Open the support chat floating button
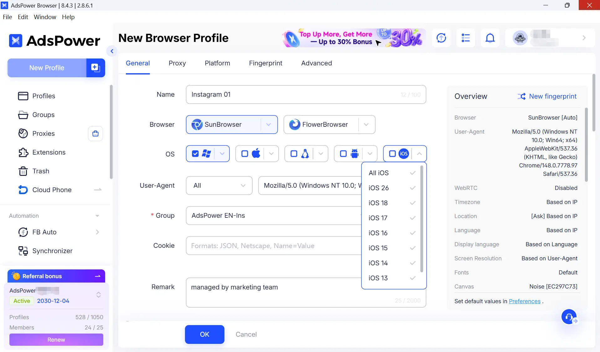This screenshot has height=352, width=600. click(x=569, y=317)
